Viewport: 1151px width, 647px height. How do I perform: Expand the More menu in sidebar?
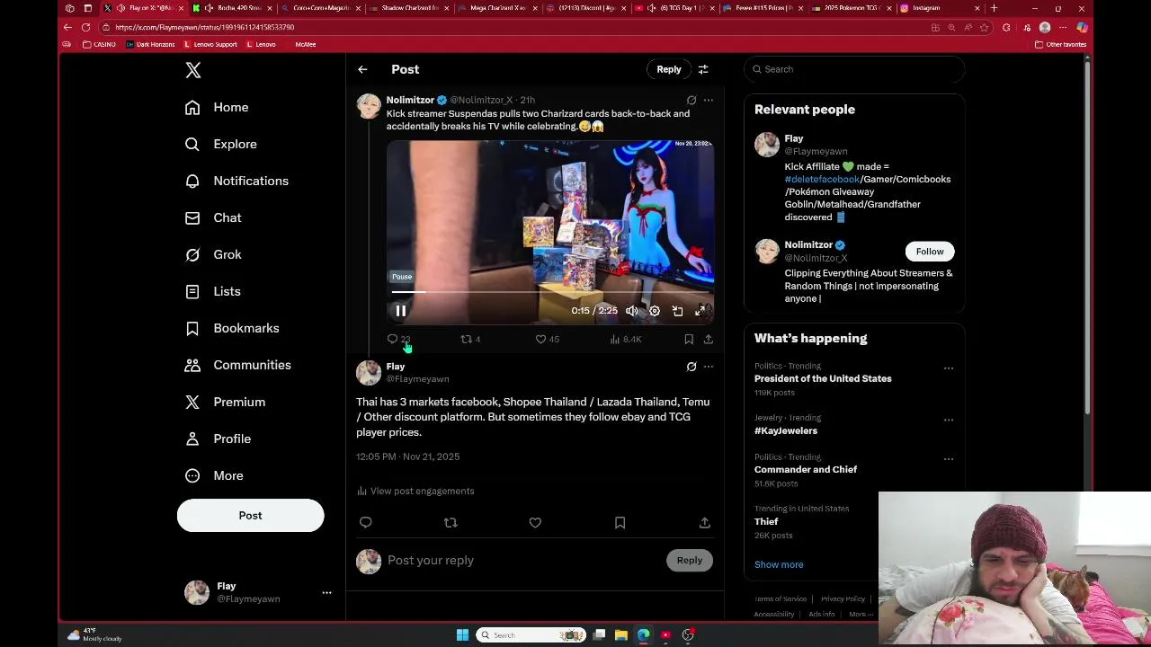pyautogui.click(x=214, y=475)
